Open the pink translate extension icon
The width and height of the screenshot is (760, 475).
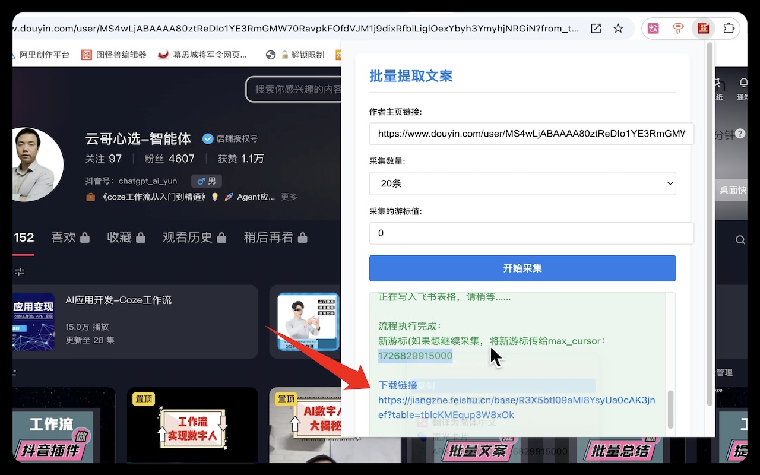tap(652, 28)
